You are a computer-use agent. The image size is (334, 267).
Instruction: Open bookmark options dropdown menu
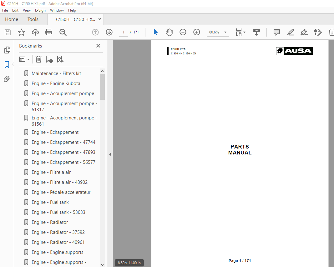[24, 59]
